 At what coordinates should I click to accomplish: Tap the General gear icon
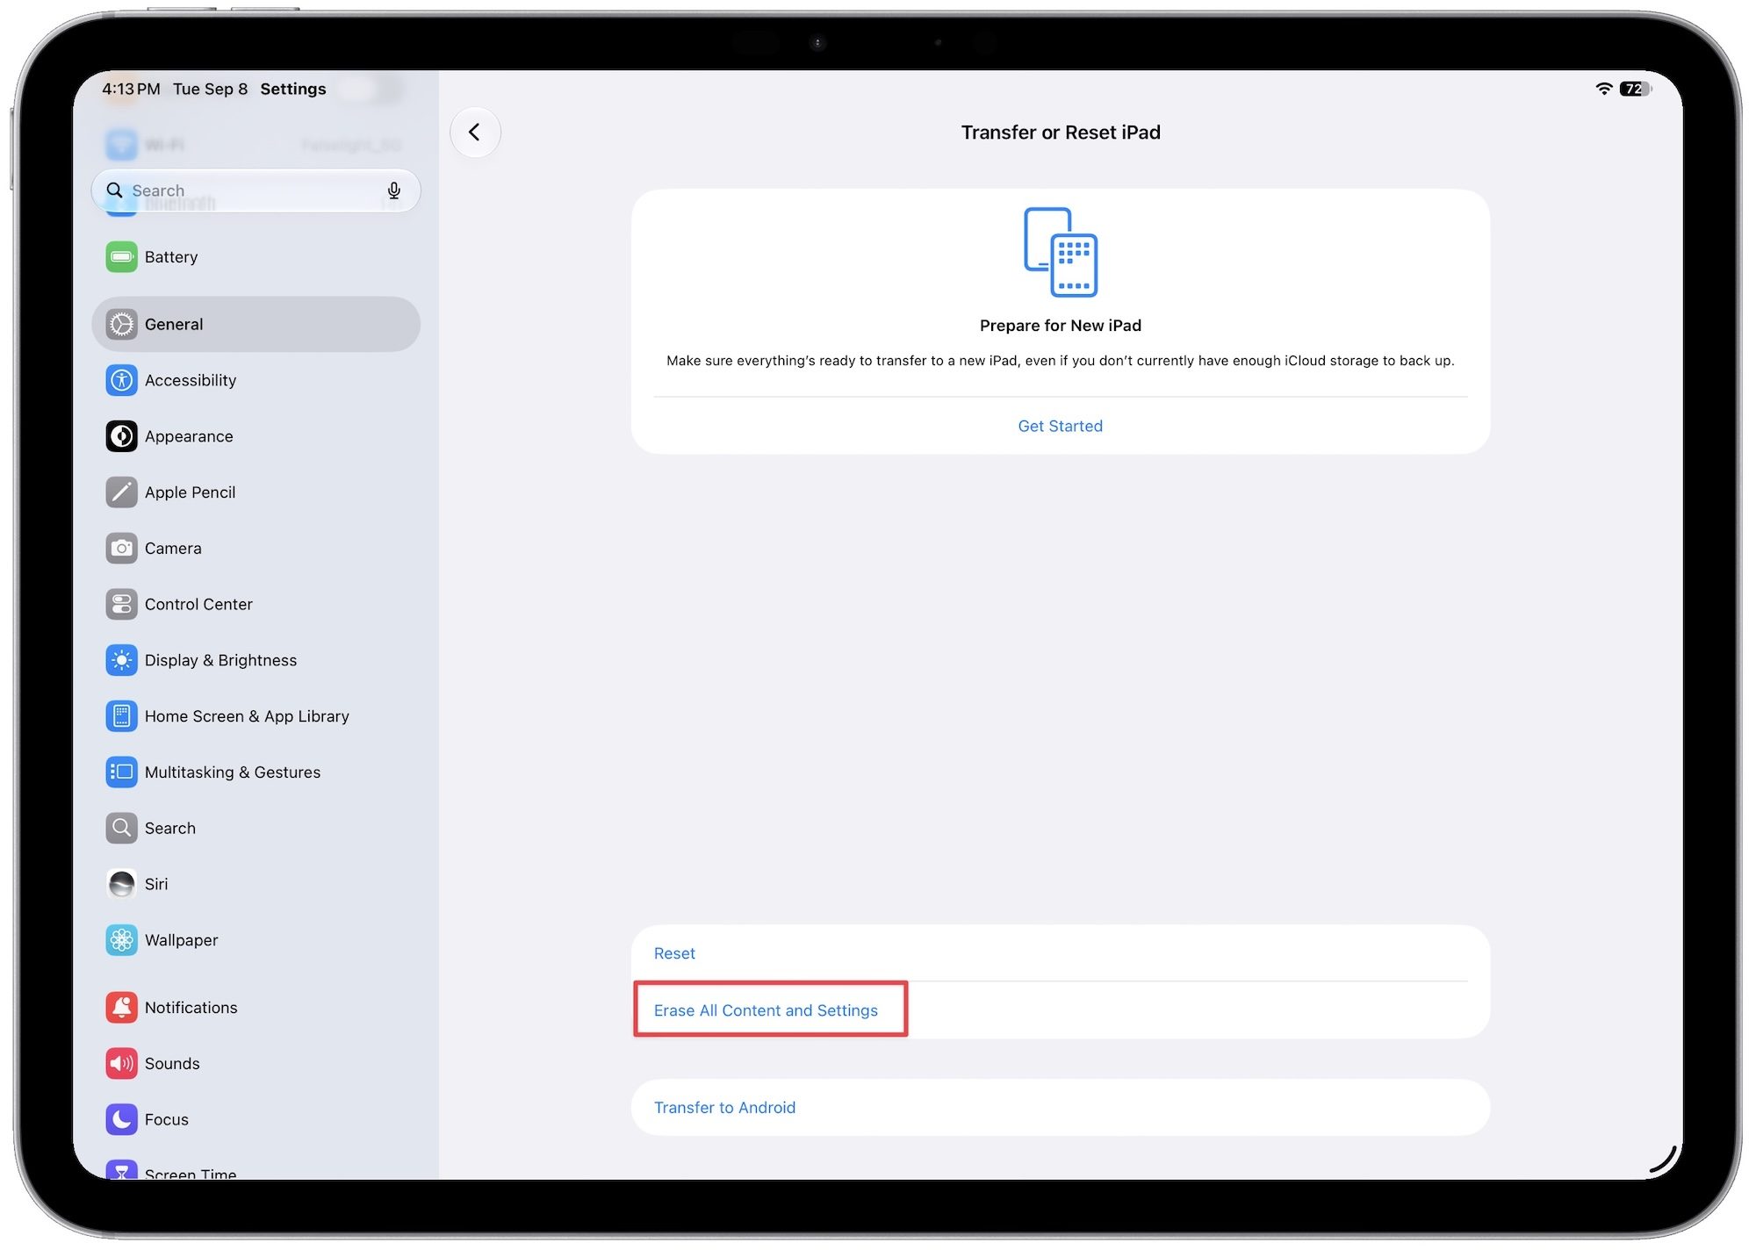(x=121, y=324)
